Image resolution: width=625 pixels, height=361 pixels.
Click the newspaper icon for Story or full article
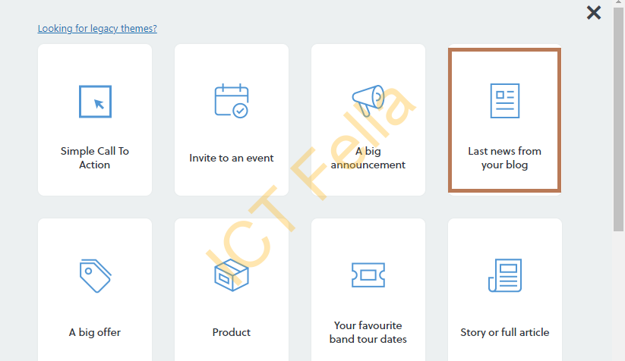pos(504,275)
